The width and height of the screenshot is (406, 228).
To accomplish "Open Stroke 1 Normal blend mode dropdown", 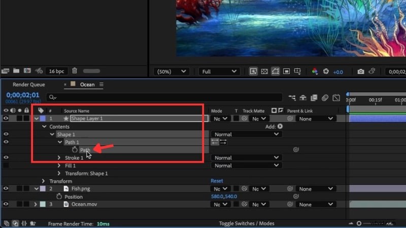I will (x=246, y=158).
